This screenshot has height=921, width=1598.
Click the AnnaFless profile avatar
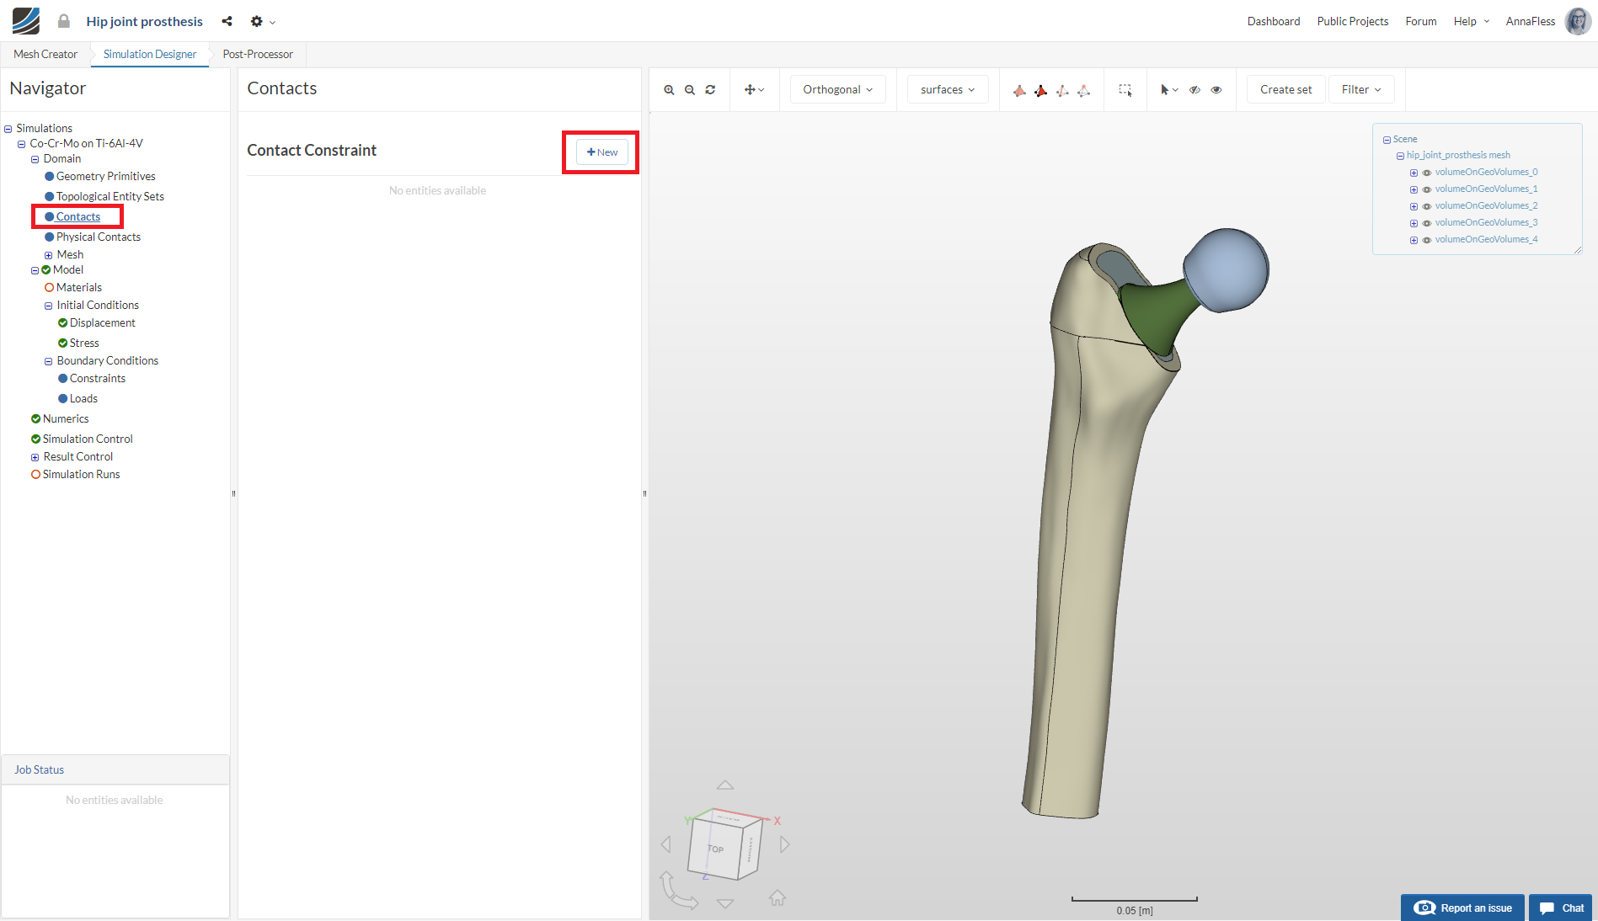point(1578,21)
